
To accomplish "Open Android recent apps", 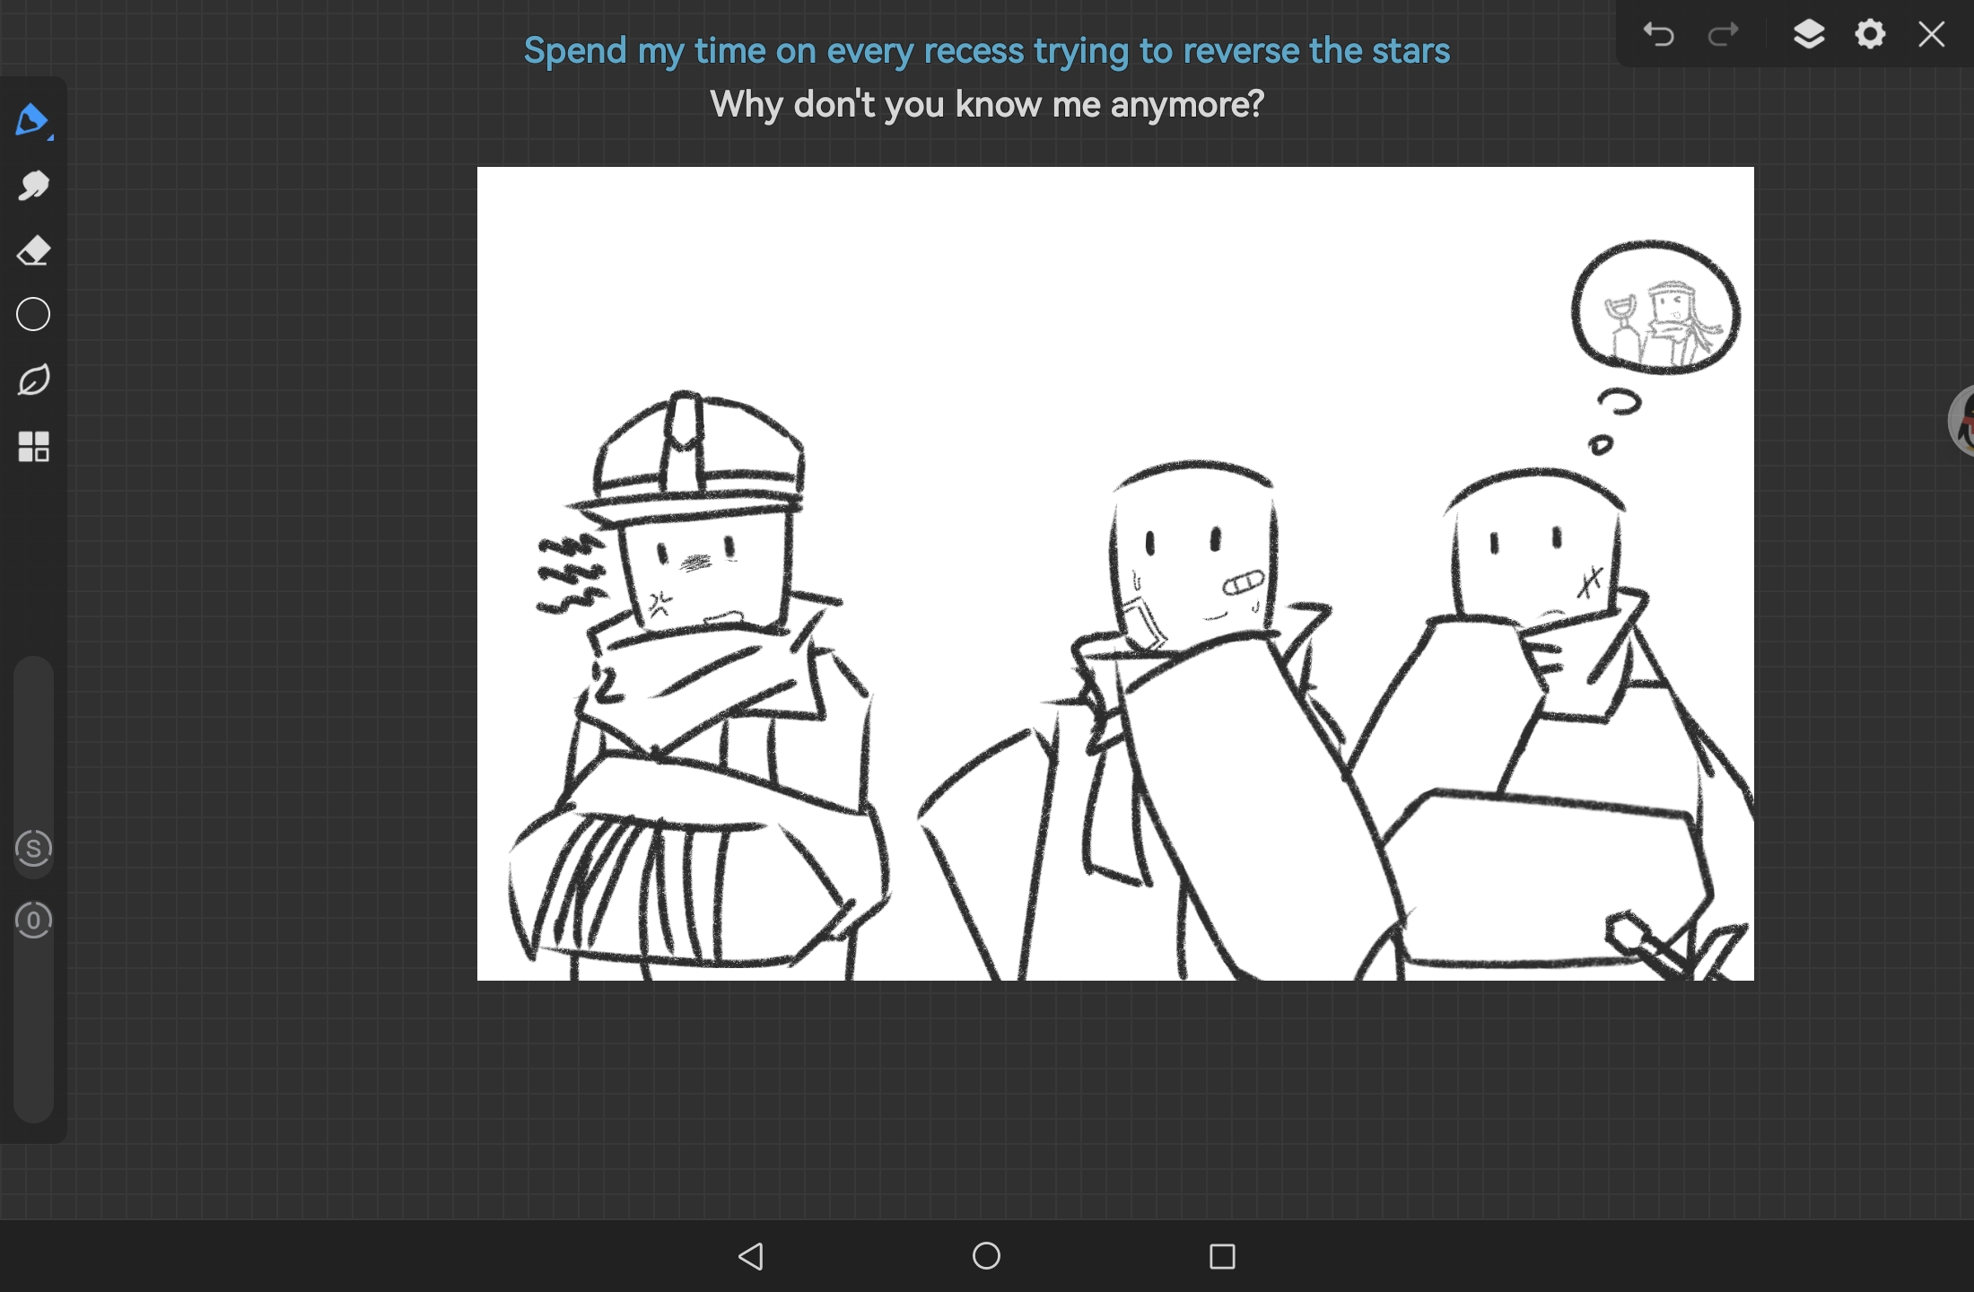I will point(1222,1256).
